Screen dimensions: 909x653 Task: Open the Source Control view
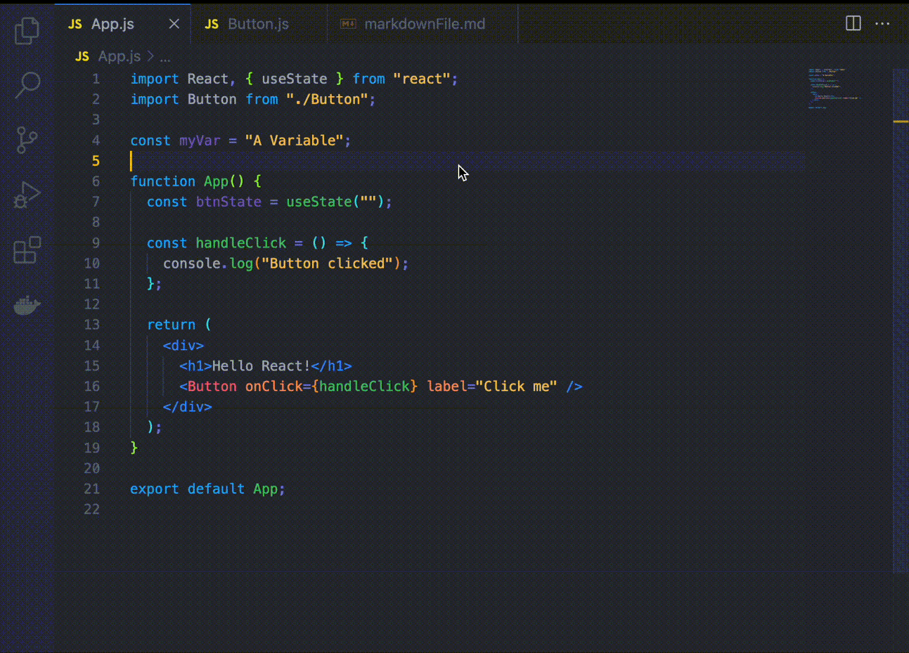27,140
